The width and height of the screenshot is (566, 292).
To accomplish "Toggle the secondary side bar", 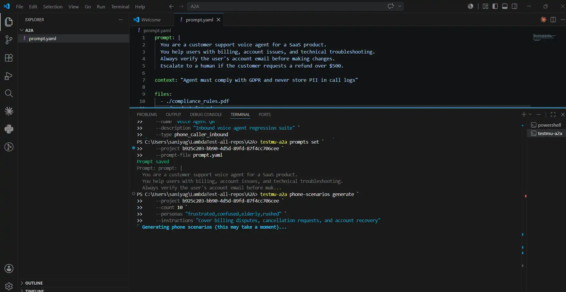I will pos(515,6).
